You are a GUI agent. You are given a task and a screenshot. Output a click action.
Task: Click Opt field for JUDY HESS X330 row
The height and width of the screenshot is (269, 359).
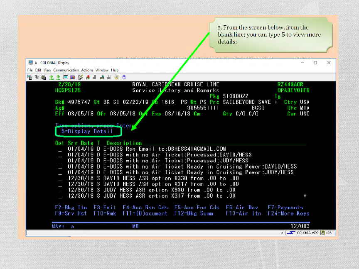pyautogui.click(x=60, y=191)
